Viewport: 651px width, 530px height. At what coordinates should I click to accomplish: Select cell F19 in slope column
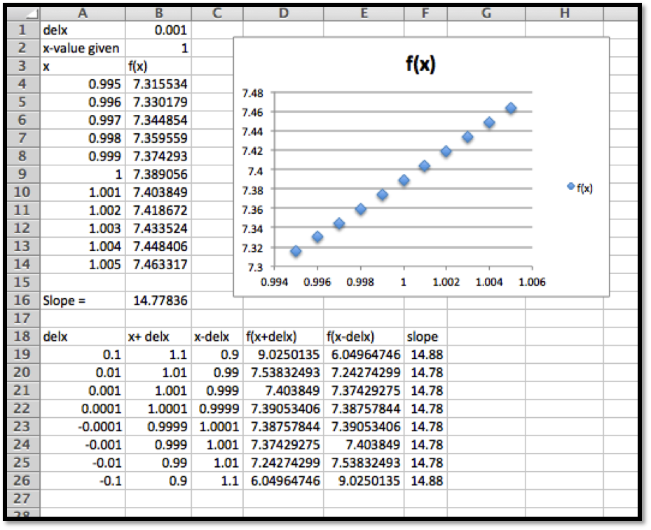click(425, 355)
